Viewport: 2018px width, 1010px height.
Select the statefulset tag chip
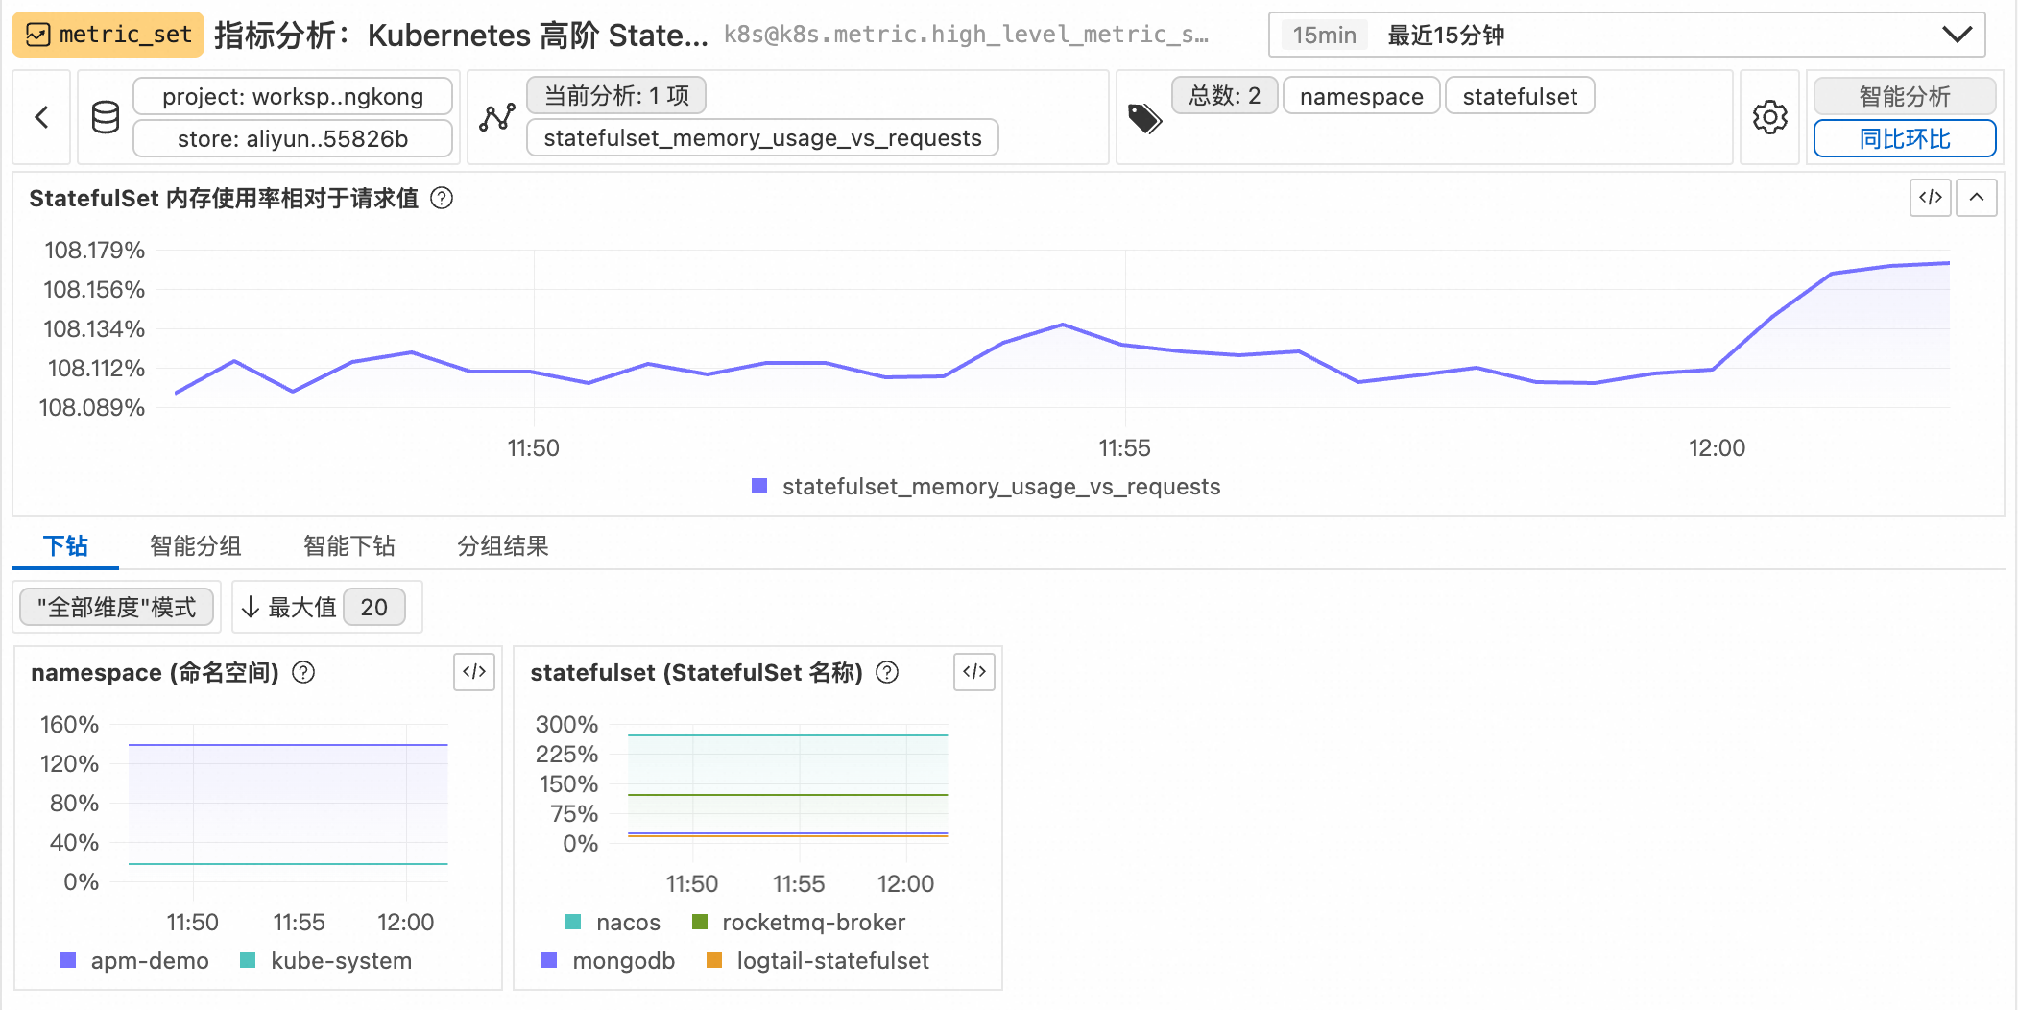pyautogui.click(x=1520, y=96)
